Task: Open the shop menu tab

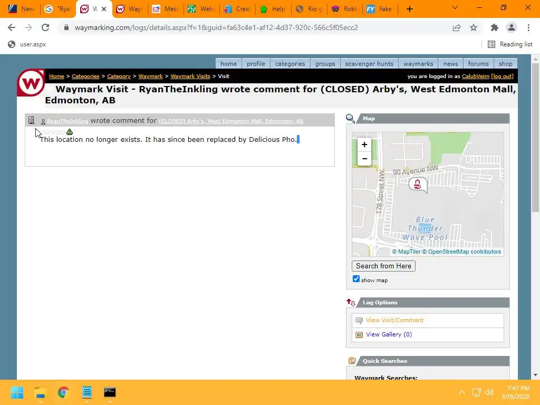Action: (x=505, y=64)
